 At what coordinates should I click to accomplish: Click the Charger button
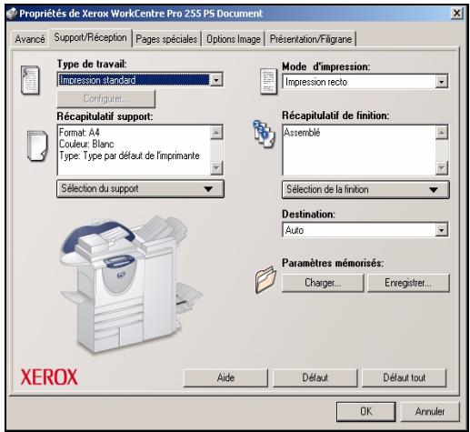323,283
